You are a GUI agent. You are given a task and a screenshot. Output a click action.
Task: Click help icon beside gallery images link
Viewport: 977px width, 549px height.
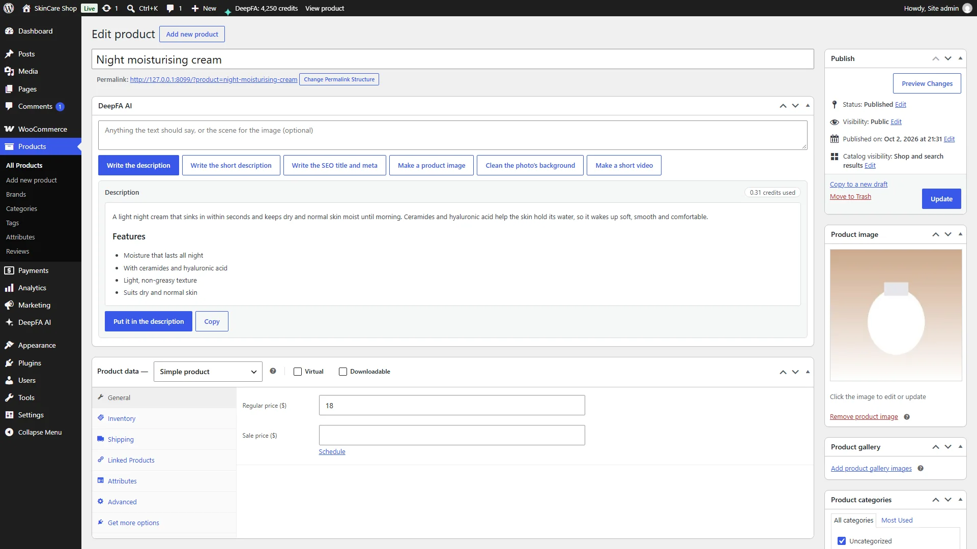coord(921,469)
